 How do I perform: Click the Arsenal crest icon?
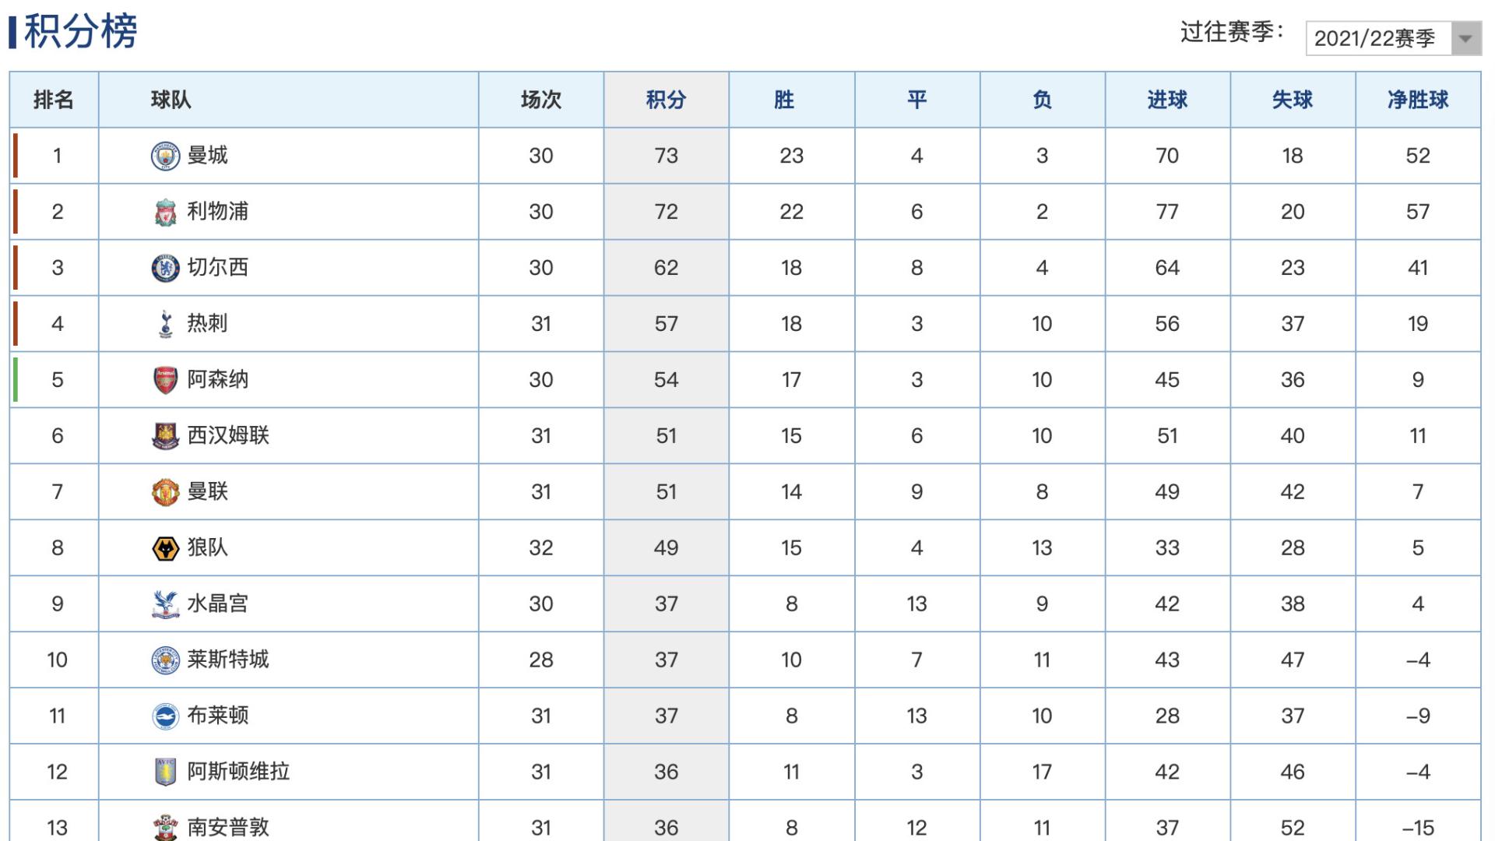165,380
